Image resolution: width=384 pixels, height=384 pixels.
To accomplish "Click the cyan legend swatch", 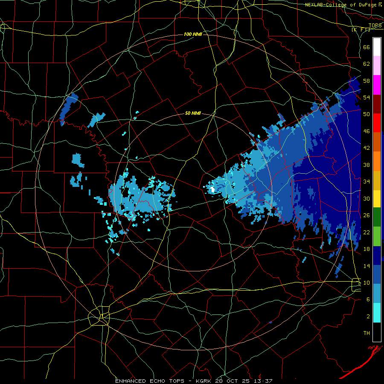I will (x=377, y=313).
